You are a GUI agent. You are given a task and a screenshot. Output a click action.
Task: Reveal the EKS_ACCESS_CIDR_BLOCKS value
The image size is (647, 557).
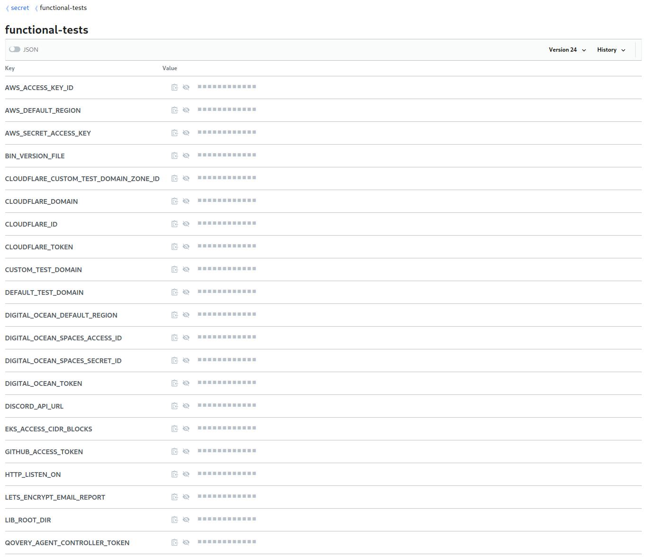pos(186,429)
